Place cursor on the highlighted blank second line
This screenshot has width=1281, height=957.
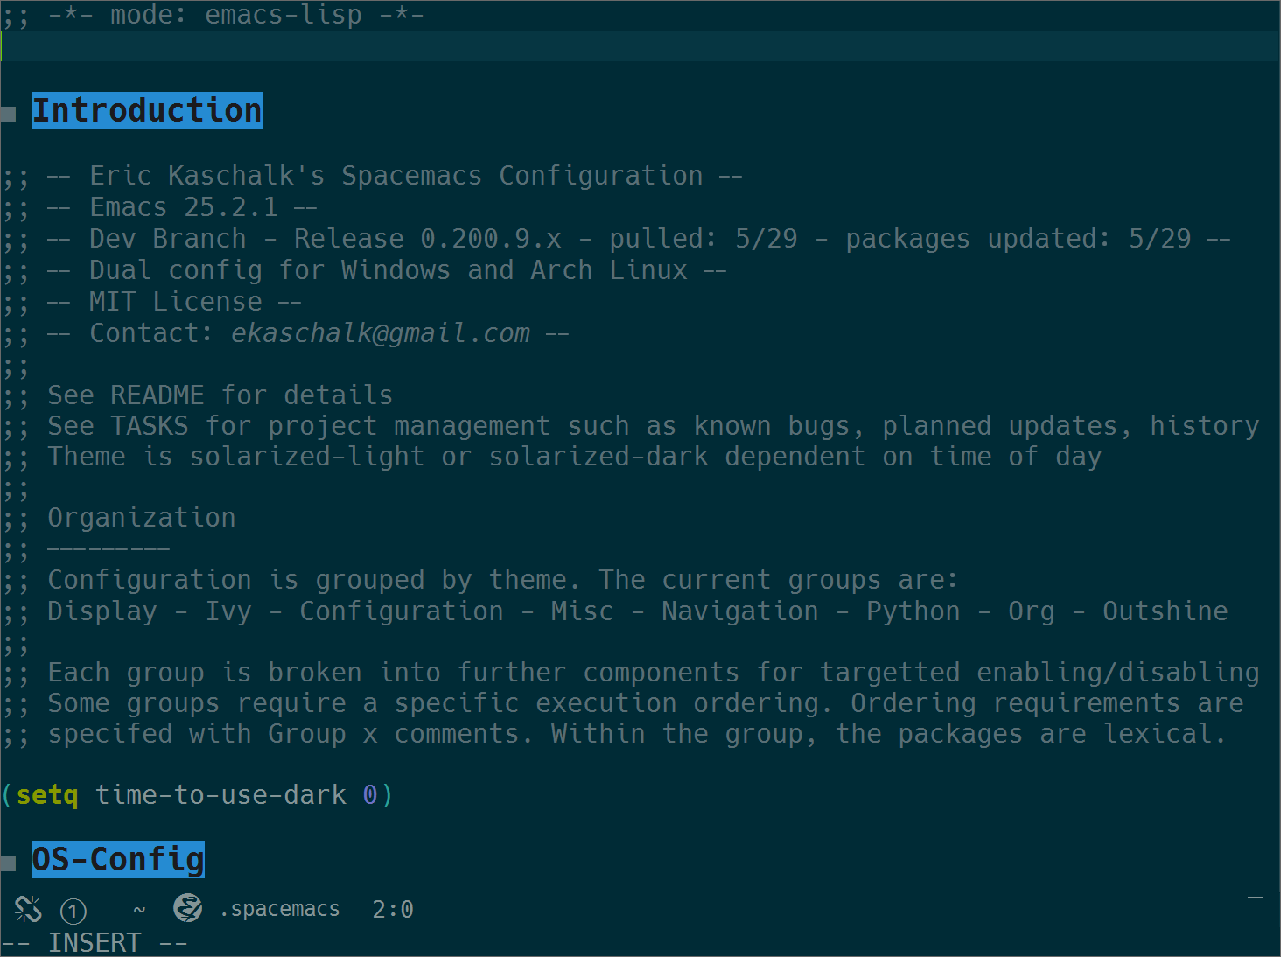click(640, 46)
